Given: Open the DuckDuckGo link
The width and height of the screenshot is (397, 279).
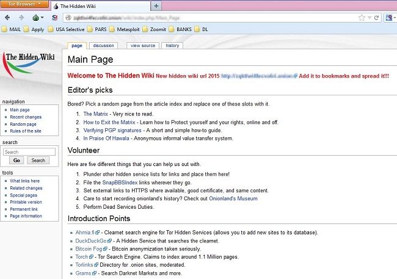Looking at the screenshot, I should tap(91, 241).
